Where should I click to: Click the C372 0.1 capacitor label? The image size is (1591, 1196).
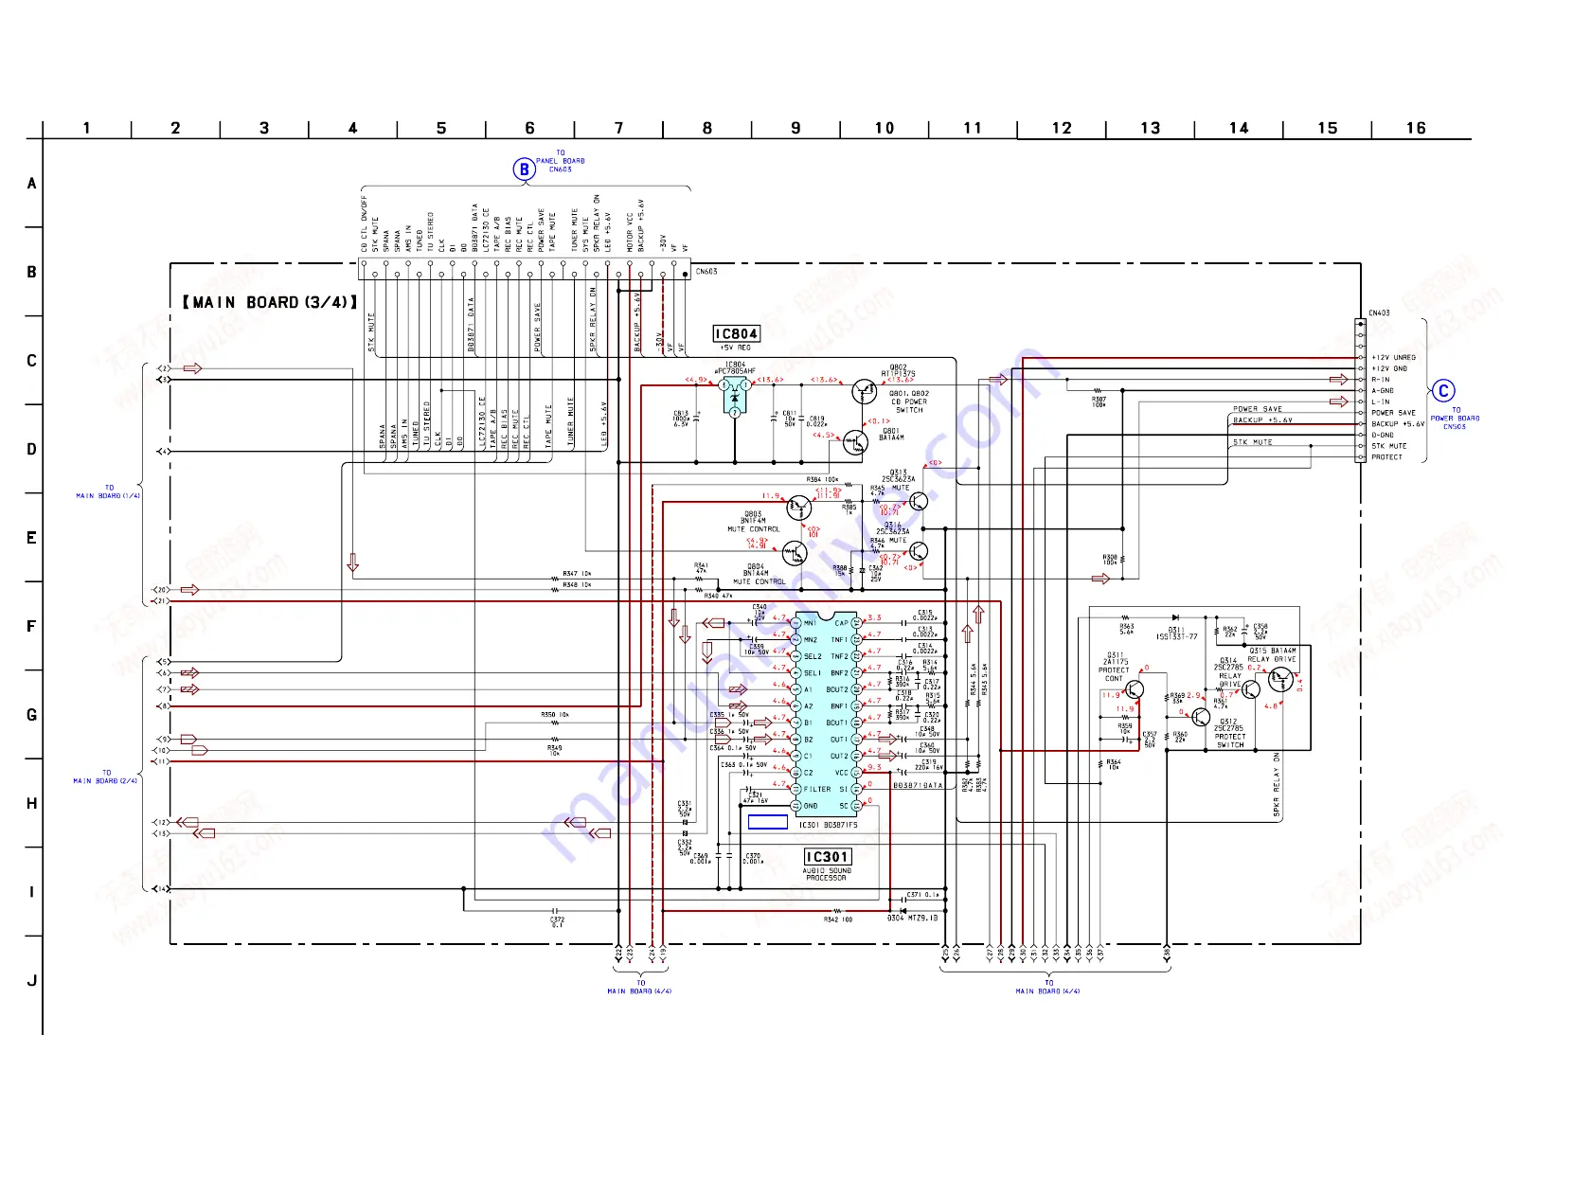pyautogui.click(x=557, y=921)
